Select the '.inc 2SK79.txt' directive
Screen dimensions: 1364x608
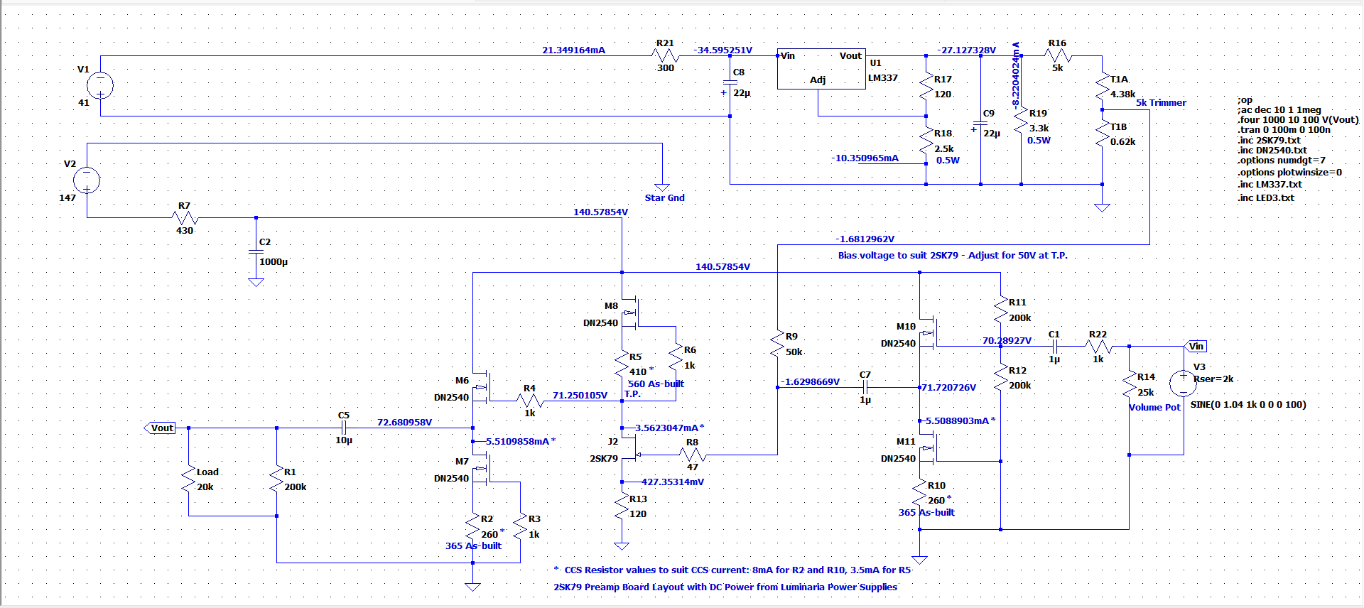click(1269, 140)
